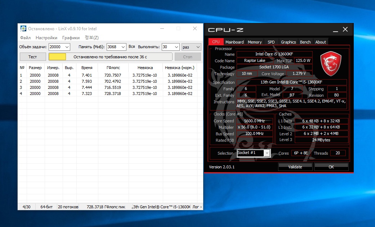The image size is (375, 227).
Task: Close the LinX window
Action: pos(195,29)
